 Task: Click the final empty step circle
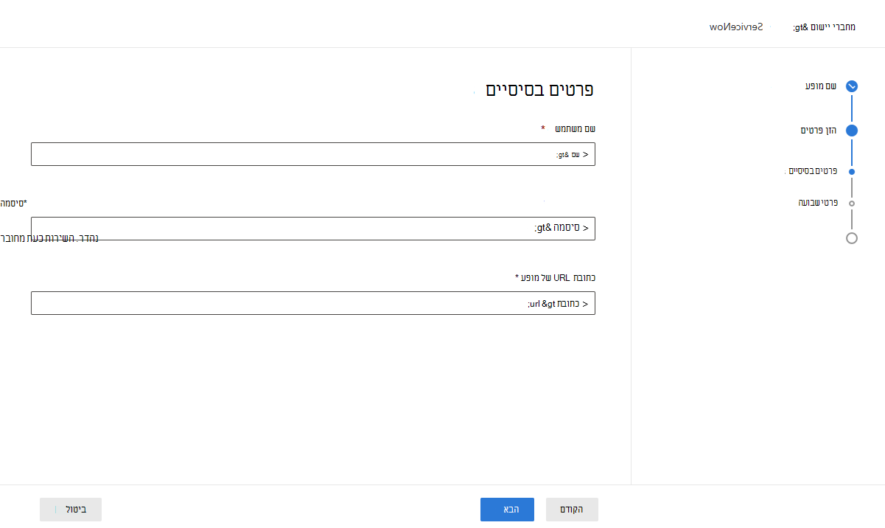[852, 237]
